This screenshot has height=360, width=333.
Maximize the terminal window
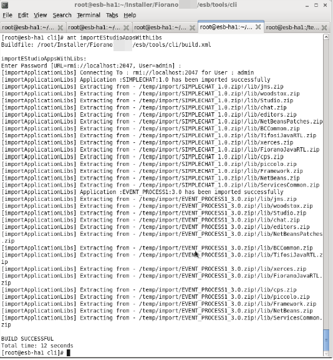point(316,5)
